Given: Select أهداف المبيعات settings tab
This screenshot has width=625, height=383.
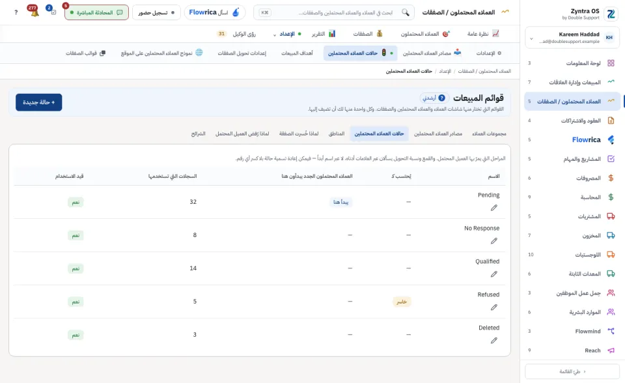Looking at the screenshot, I should [x=297, y=53].
